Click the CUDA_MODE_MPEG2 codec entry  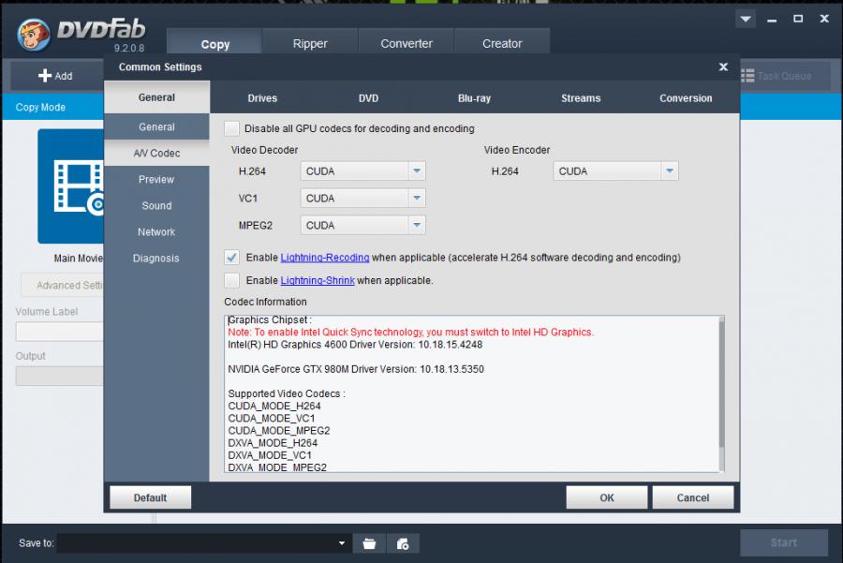tap(279, 431)
